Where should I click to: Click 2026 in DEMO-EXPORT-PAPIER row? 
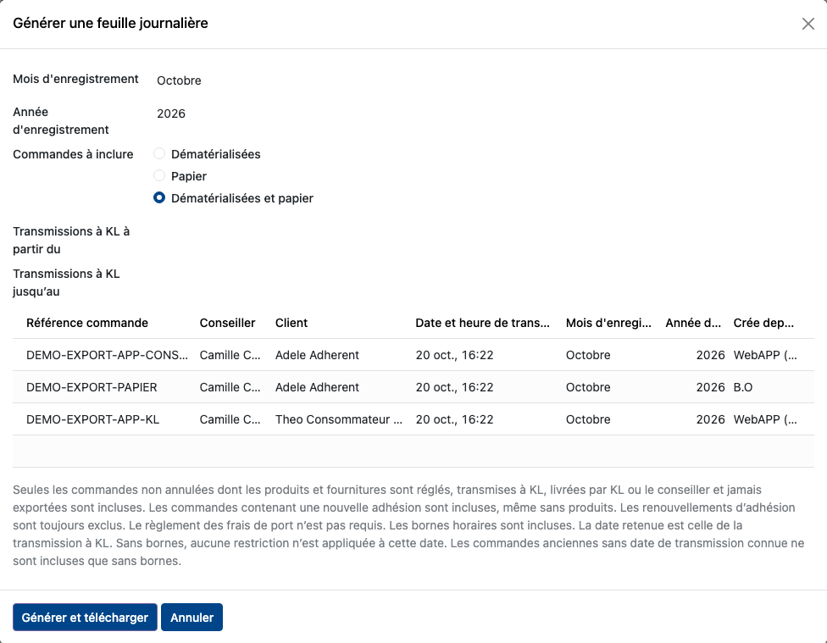coord(710,387)
